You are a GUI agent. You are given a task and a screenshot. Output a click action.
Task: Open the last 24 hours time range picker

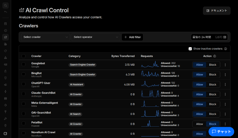[x=209, y=37]
